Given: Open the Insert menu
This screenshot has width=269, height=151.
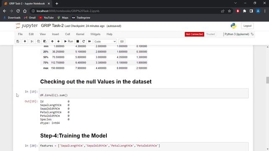Looking at the screenshot, I should click(55, 34).
